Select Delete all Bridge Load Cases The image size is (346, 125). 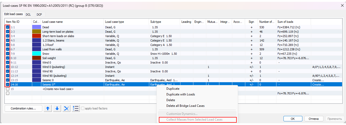185,106
